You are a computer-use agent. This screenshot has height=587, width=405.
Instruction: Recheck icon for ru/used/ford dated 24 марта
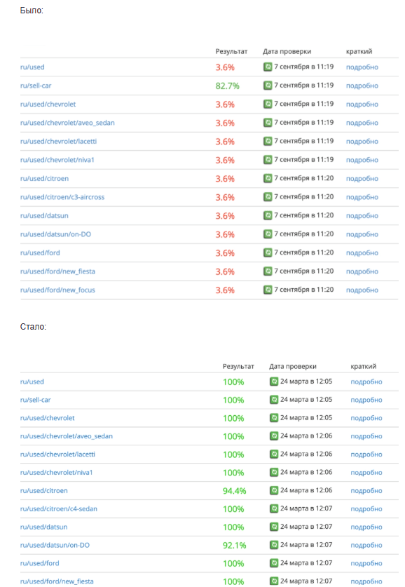[x=274, y=563]
